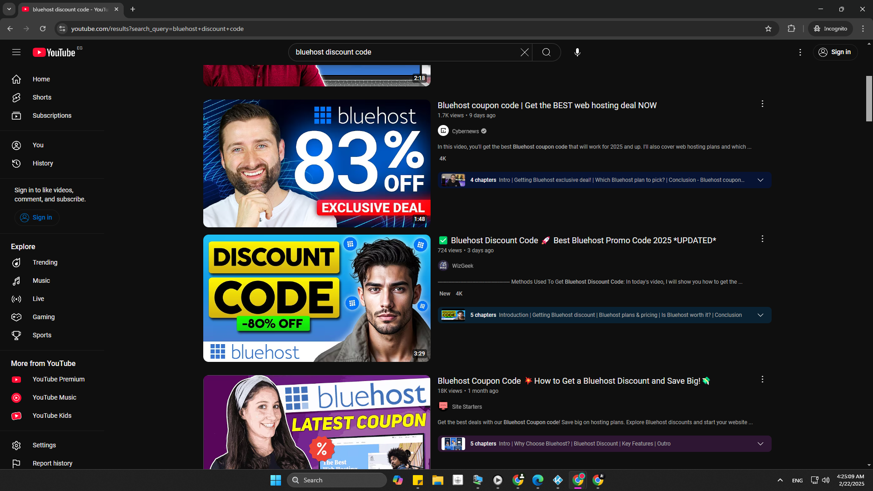Image resolution: width=873 pixels, height=491 pixels.
Task: Open History from sidebar menu
Action: click(42, 163)
